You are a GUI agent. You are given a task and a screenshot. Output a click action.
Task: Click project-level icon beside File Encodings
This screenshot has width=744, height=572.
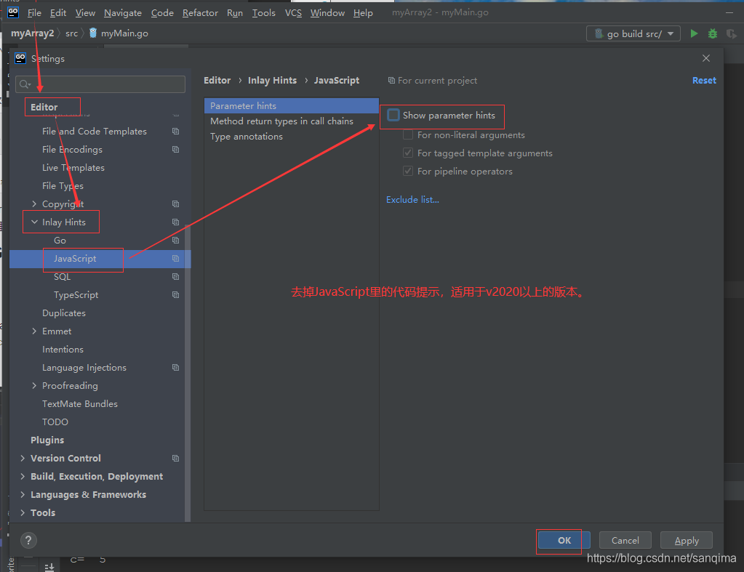(x=175, y=150)
